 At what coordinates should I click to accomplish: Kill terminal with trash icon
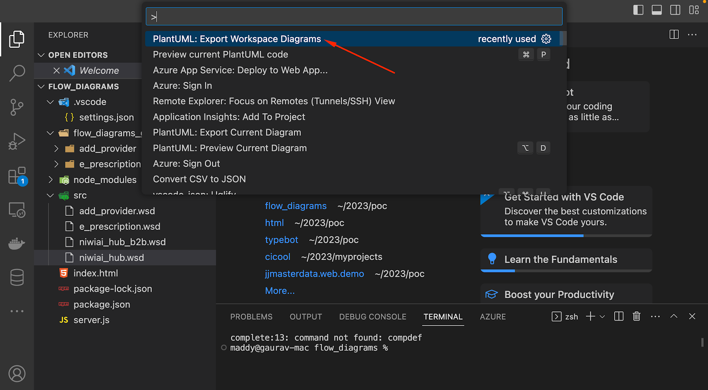pyautogui.click(x=636, y=316)
